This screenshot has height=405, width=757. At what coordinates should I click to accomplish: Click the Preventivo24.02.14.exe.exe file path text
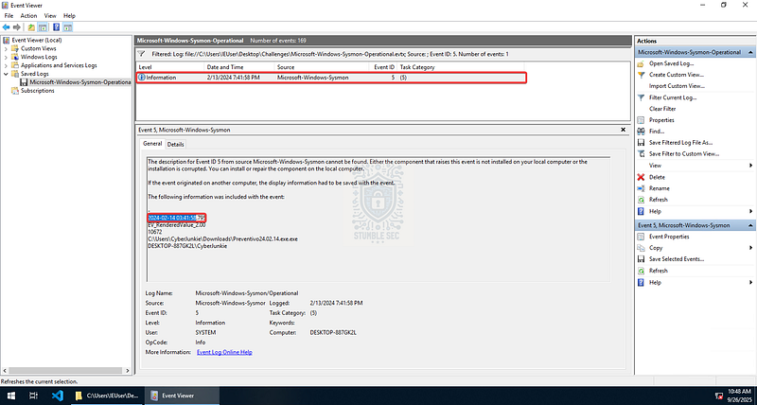click(222, 239)
